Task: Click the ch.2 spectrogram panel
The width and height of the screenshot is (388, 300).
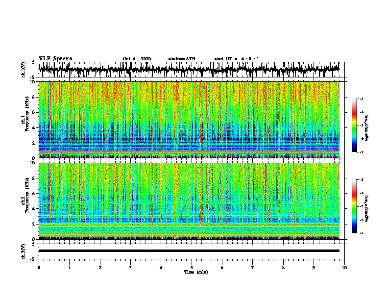Action: click(189, 201)
